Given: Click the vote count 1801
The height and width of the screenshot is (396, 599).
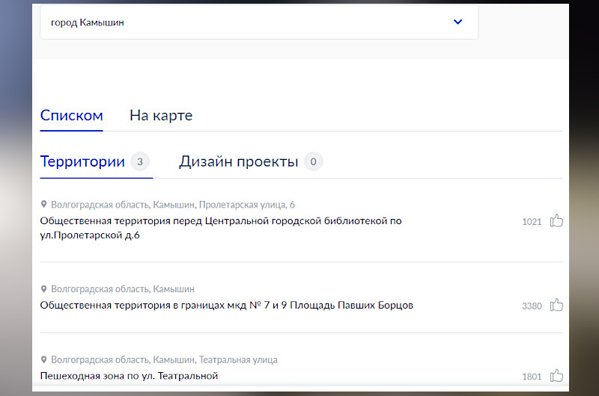Looking at the screenshot, I should pyautogui.click(x=532, y=377).
